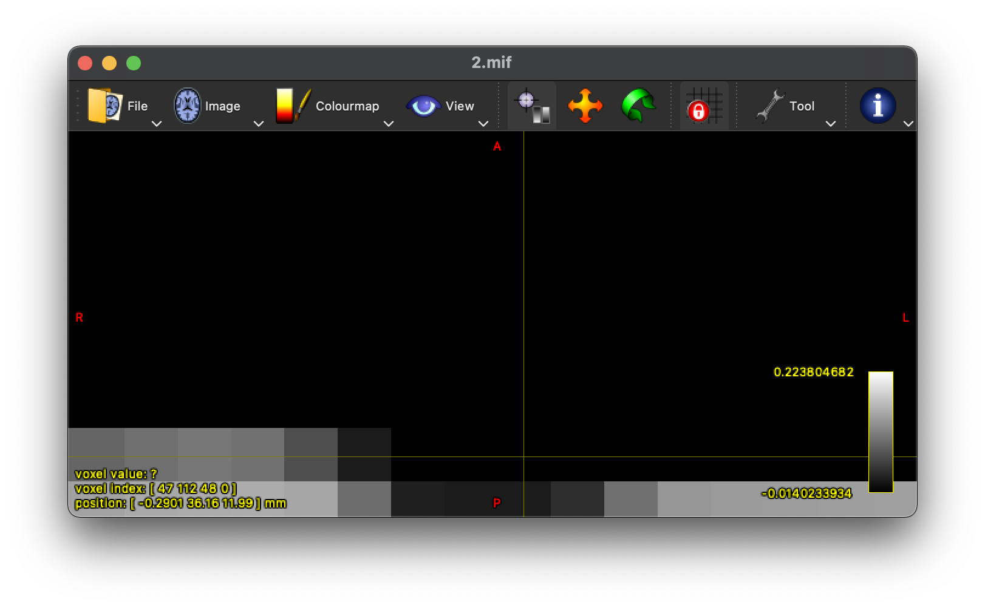The width and height of the screenshot is (985, 607).
Task: Click the View eye icon
Action: pos(425,104)
